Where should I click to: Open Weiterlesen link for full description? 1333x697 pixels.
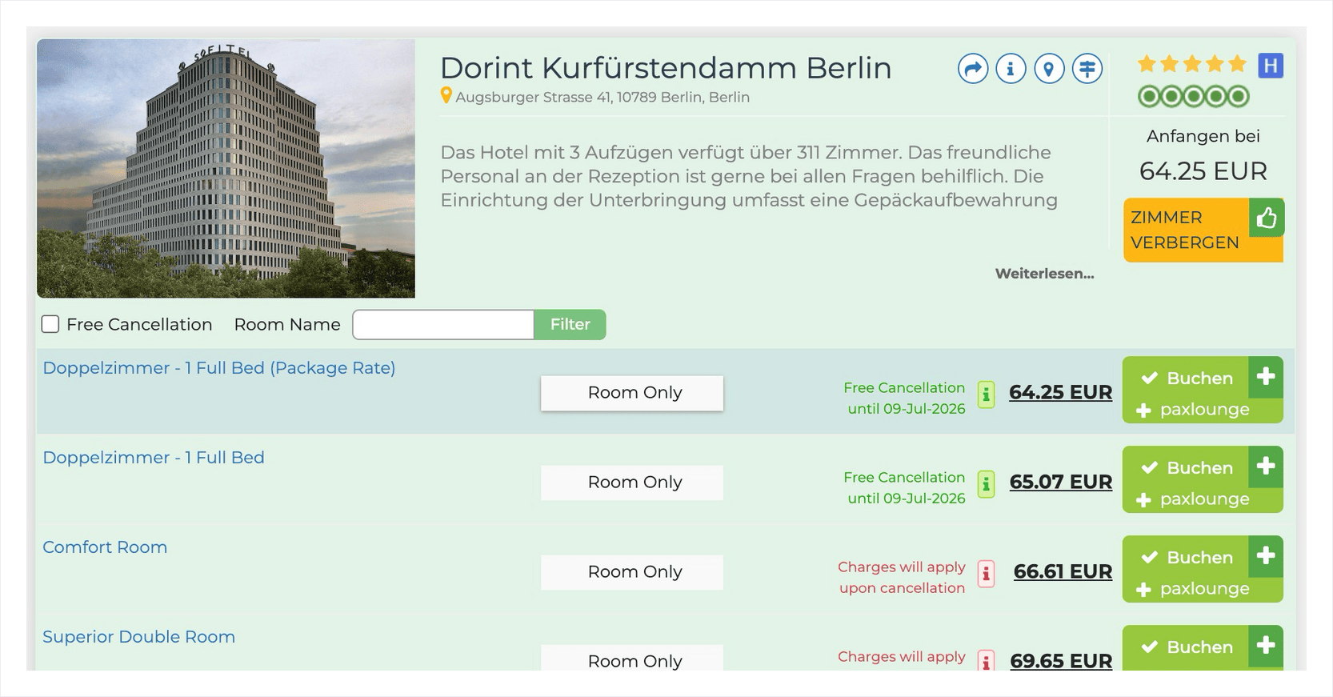(x=1044, y=274)
